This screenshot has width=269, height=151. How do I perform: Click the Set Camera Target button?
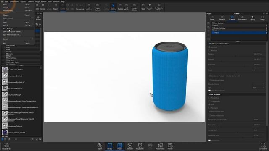(x=216, y=76)
